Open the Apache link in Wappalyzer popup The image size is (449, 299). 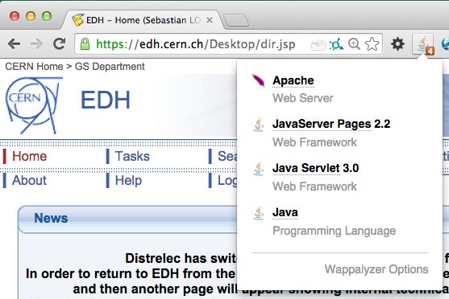coord(293,80)
